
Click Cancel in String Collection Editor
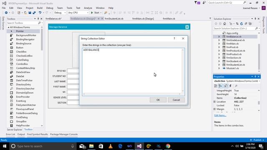[x=176, y=100]
